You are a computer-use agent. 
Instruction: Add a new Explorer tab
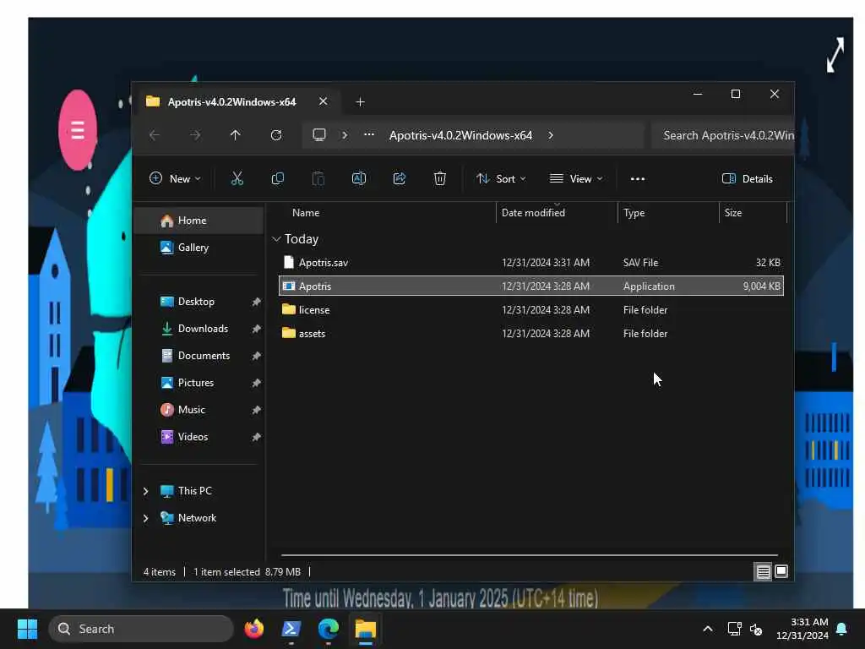tap(360, 102)
